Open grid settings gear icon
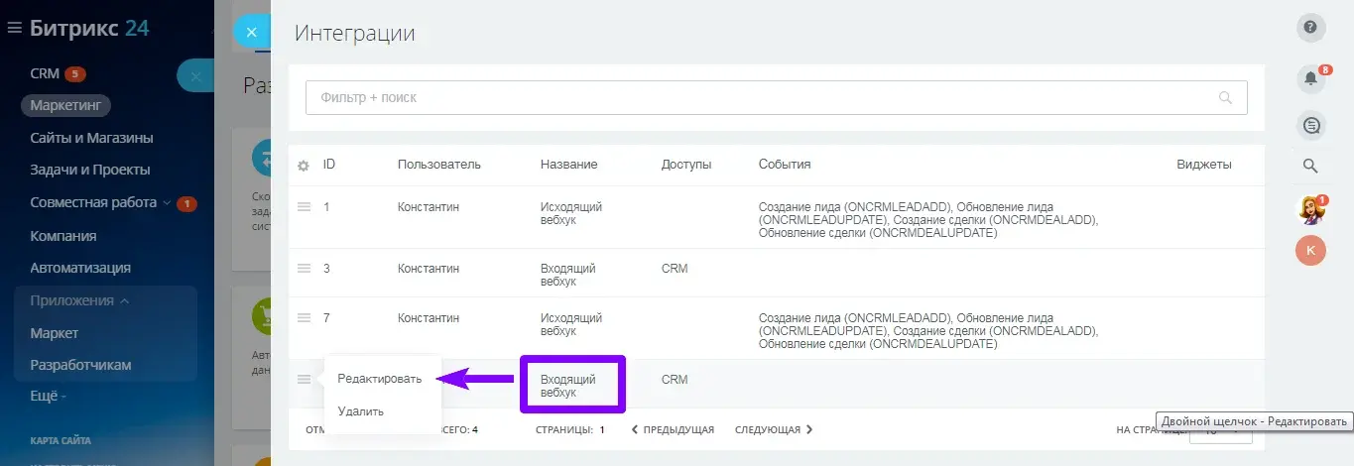The height and width of the screenshot is (466, 1354). [x=304, y=166]
